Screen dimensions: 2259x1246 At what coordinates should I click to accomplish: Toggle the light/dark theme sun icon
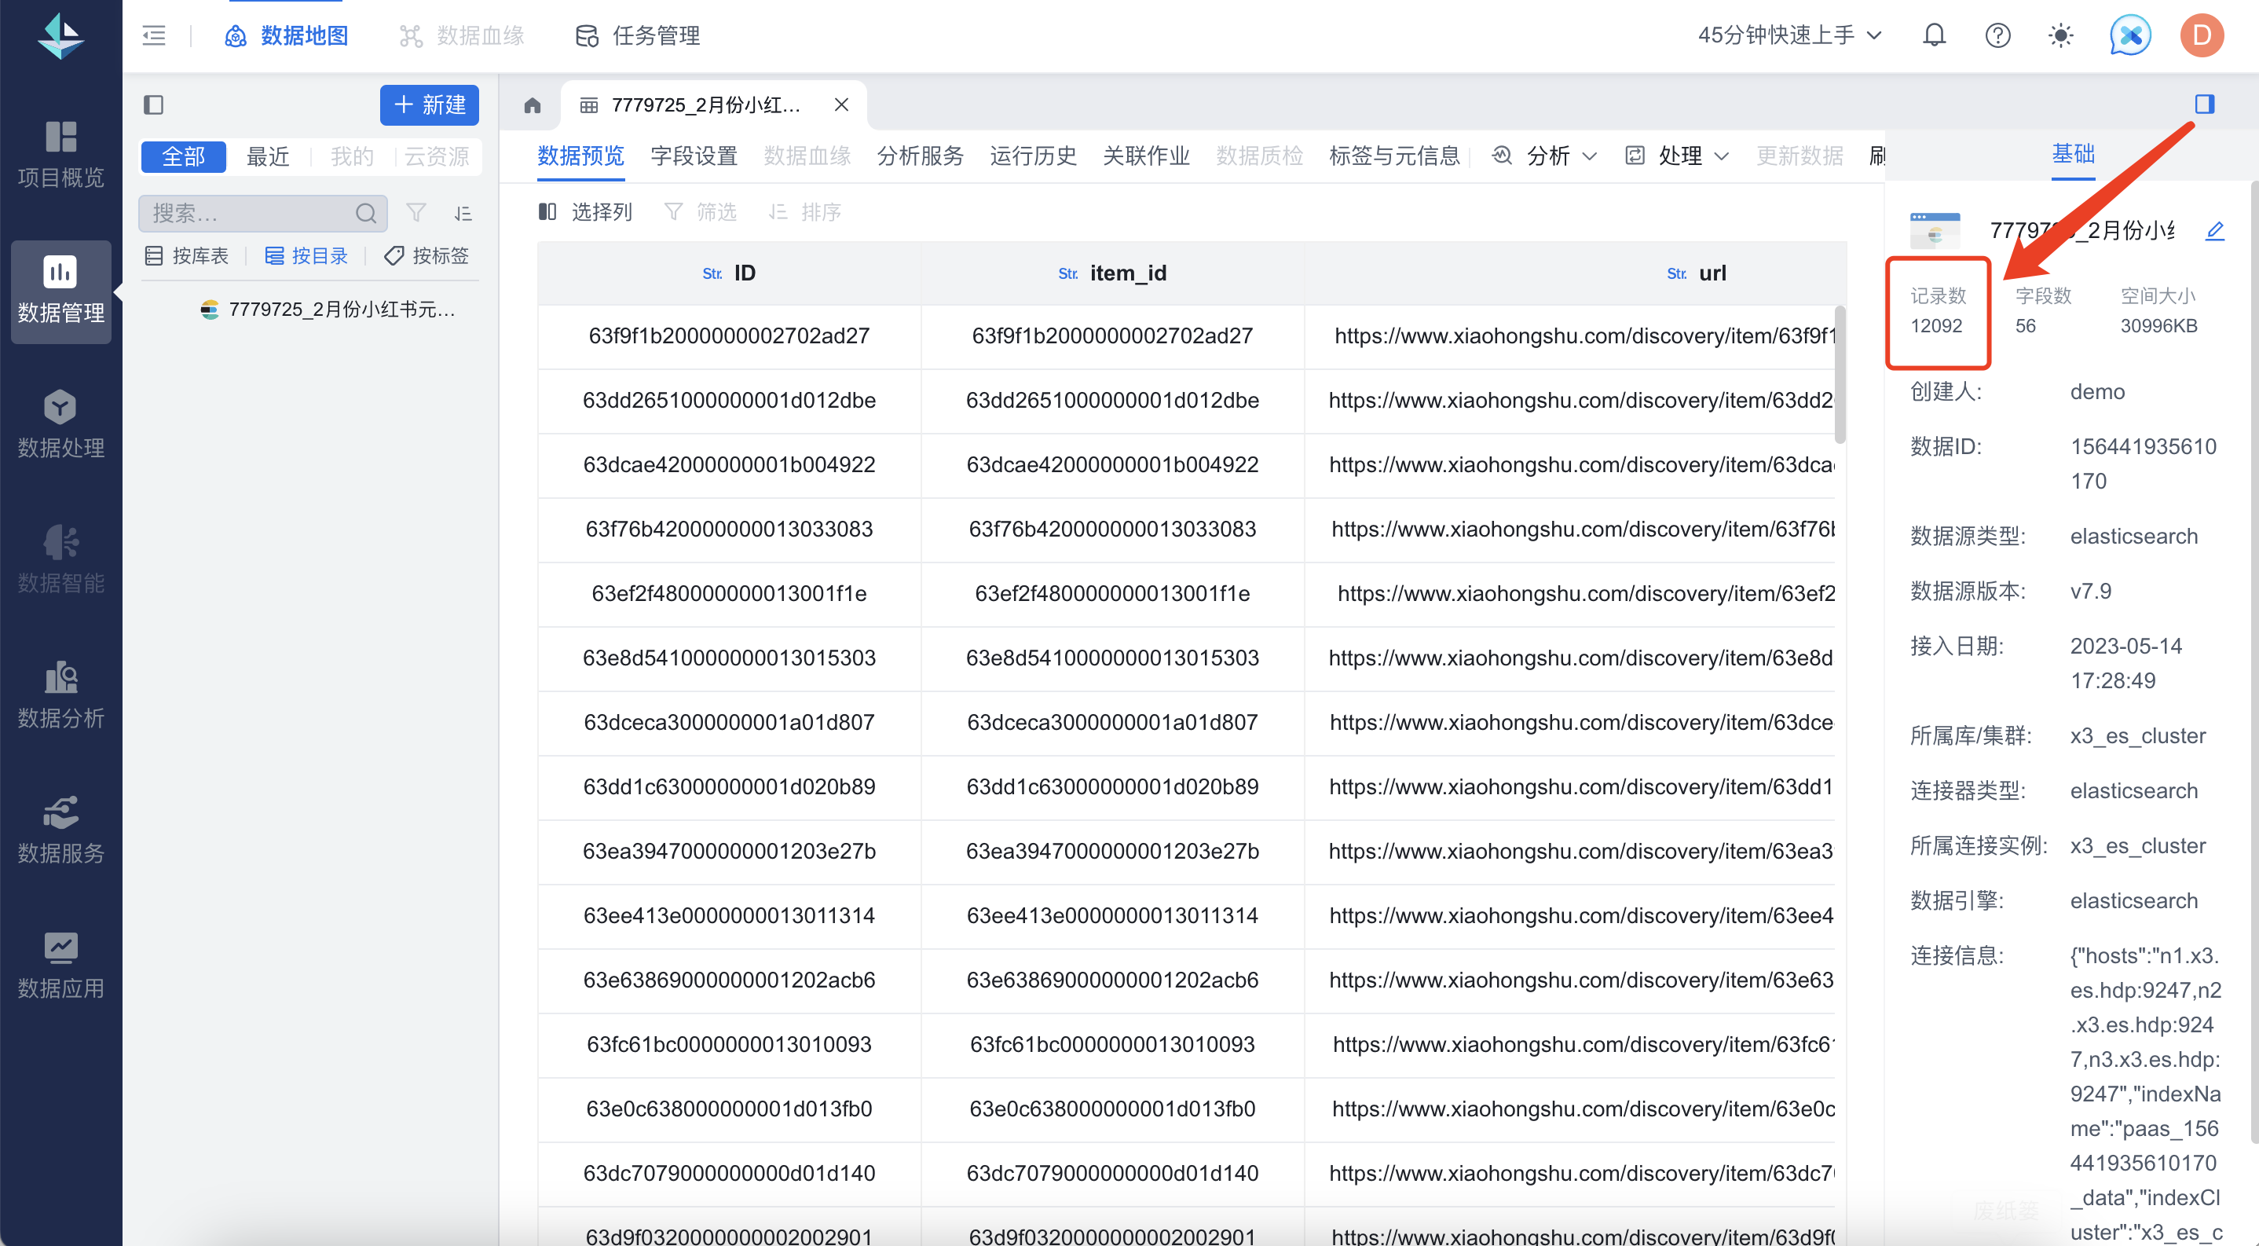click(x=2061, y=35)
